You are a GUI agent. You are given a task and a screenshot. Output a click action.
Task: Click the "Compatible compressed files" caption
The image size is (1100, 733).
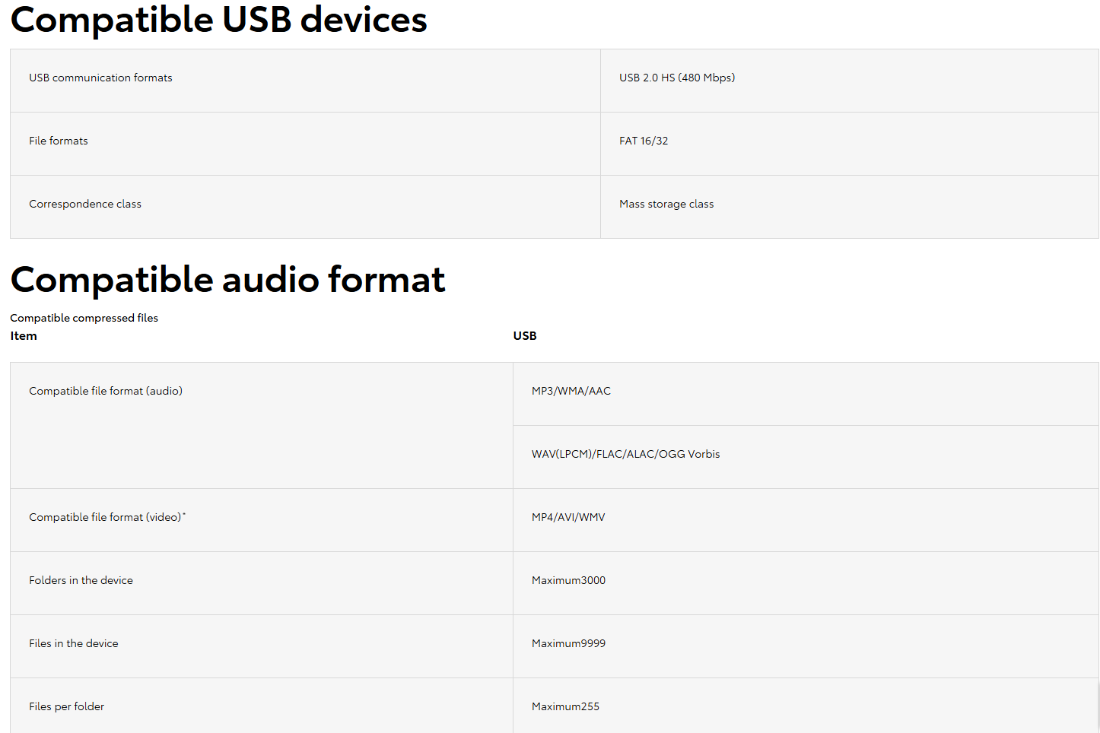(84, 318)
